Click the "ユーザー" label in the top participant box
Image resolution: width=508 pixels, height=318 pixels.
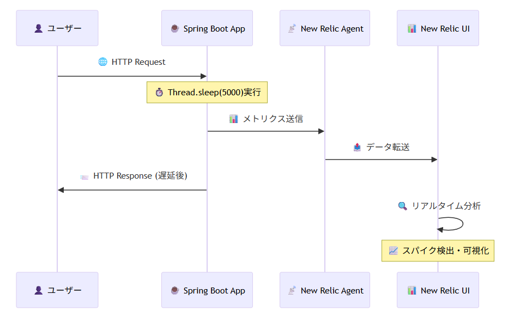tap(64, 28)
